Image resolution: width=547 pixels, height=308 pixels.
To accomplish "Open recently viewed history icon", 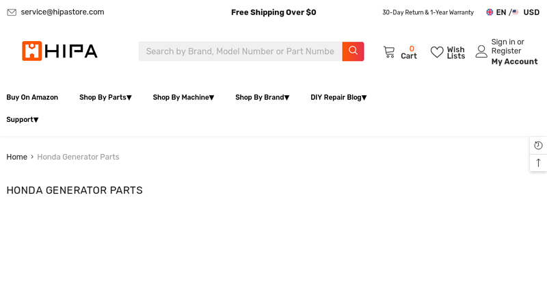I will pos(538,145).
